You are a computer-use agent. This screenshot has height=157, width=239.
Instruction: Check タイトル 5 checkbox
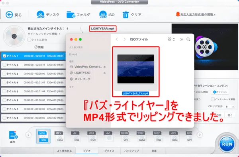coord(4,91)
